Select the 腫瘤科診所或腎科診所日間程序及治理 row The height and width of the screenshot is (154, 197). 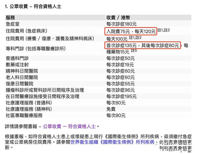(45, 90)
